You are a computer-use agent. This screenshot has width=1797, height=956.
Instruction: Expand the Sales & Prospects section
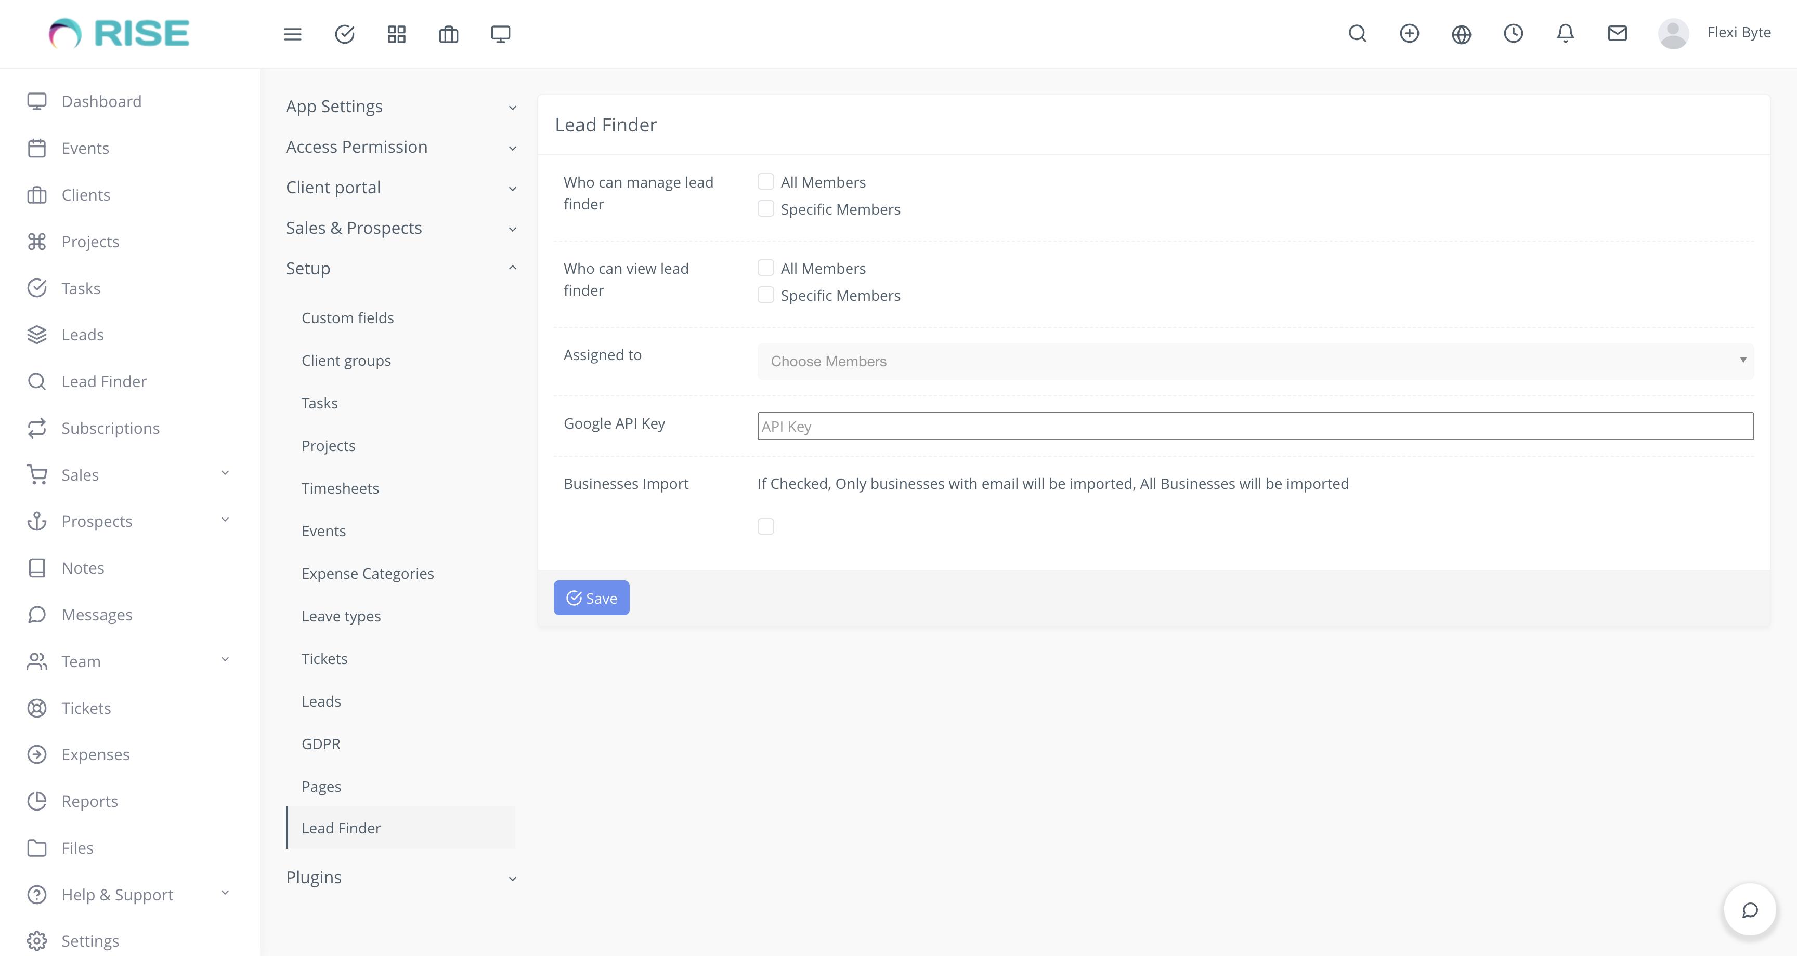click(354, 228)
